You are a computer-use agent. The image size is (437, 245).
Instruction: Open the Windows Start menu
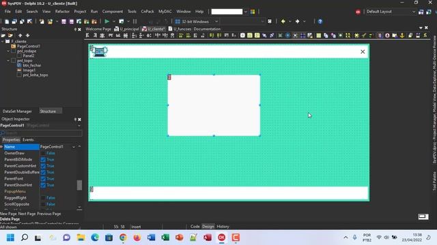pos(10,238)
